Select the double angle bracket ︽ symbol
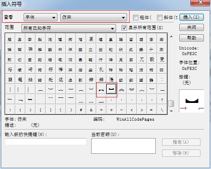 [122, 89]
